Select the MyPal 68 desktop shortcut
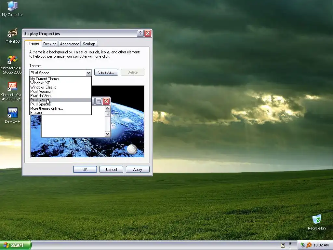Image resolution: width=333 pixels, height=250 pixels. pos(12,36)
